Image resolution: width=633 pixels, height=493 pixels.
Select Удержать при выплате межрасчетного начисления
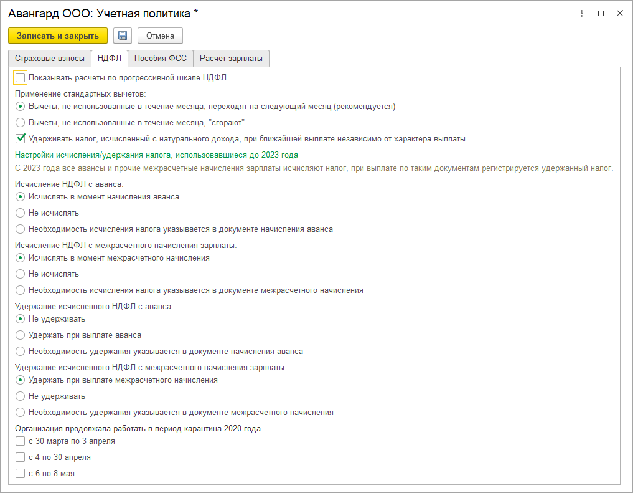(20, 380)
